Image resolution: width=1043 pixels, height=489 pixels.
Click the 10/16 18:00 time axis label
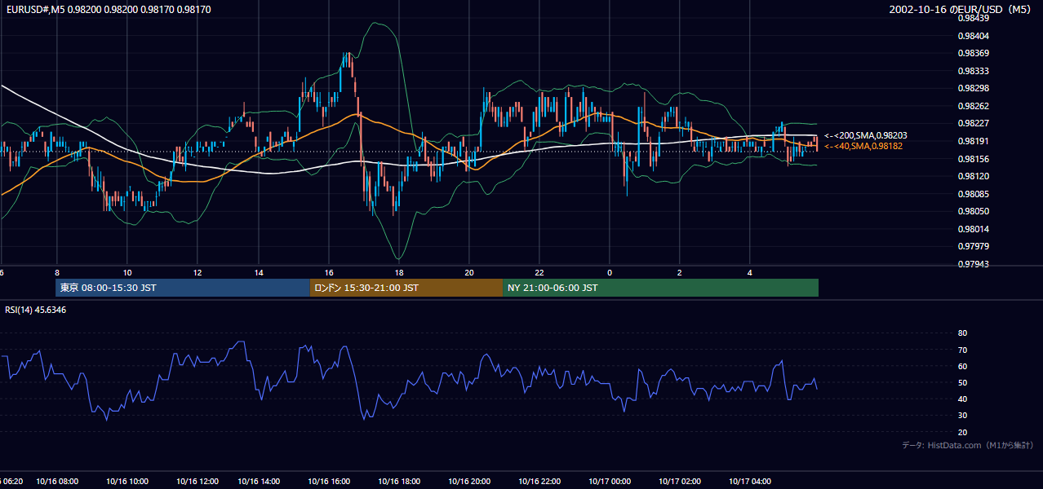(398, 482)
